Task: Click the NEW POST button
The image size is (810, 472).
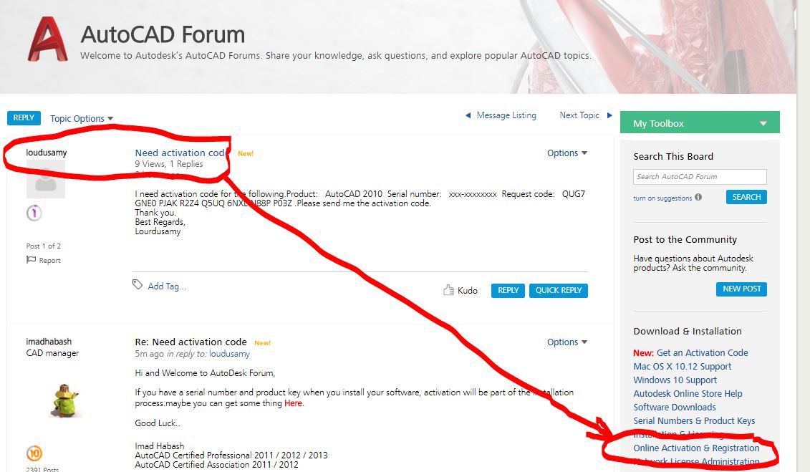Action: [x=741, y=289]
